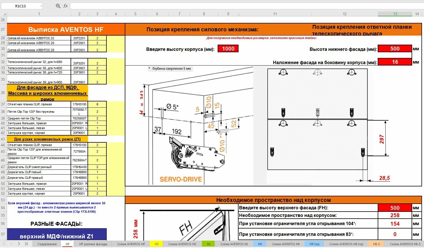Select column 13 header
Image resolution: width=424 pixels, height=248 pixels.
(395, 14)
